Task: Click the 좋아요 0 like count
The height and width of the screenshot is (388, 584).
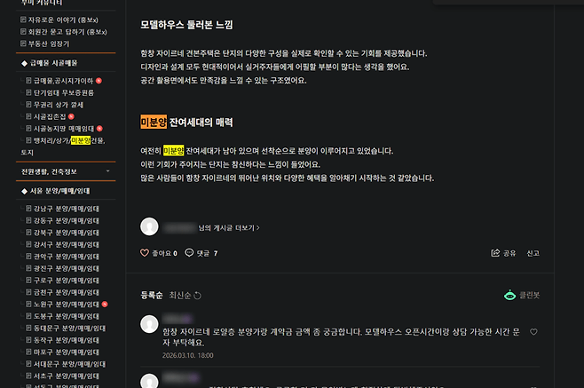Action: point(164,253)
